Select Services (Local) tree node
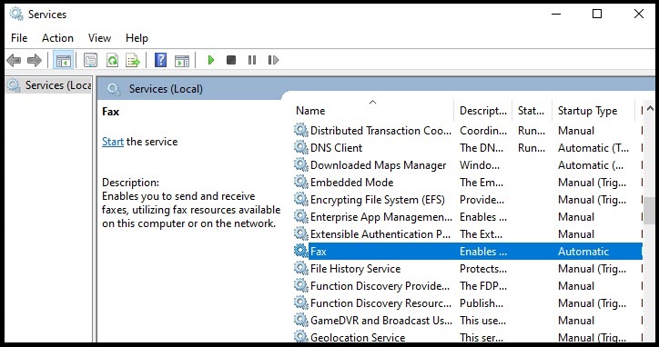Viewport: 659px width, 347px height. 48,85
